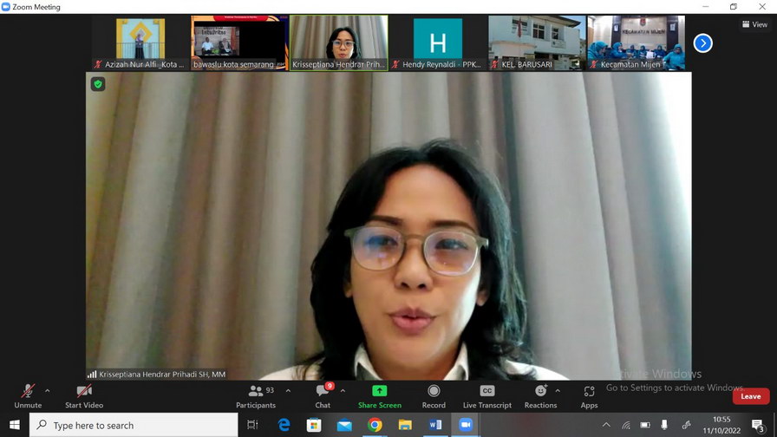Switch to Microsoft Word on the taskbar

pos(435,425)
